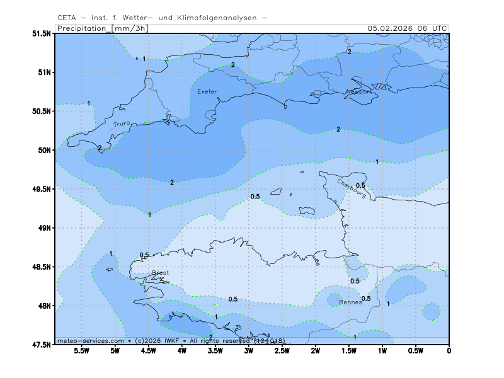Click the CETA institute header text
The height and width of the screenshot is (378, 504).
(161, 18)
